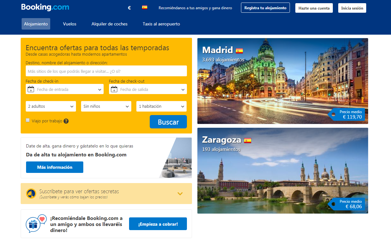The image size is (391, 239).
Task: Open the Madrid destination card
Action: point(283,81)
